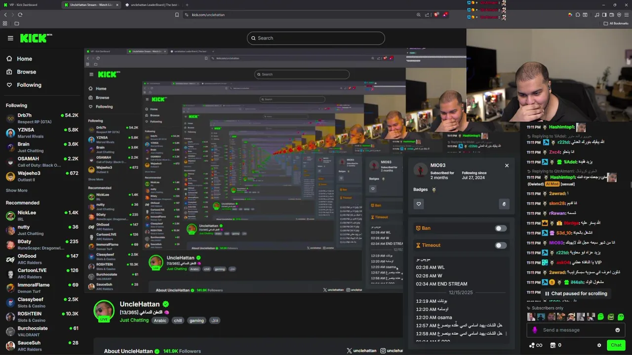632x355 pixels.
Task: Focus the Kick Search field
Action: click(x=316, y=38)
